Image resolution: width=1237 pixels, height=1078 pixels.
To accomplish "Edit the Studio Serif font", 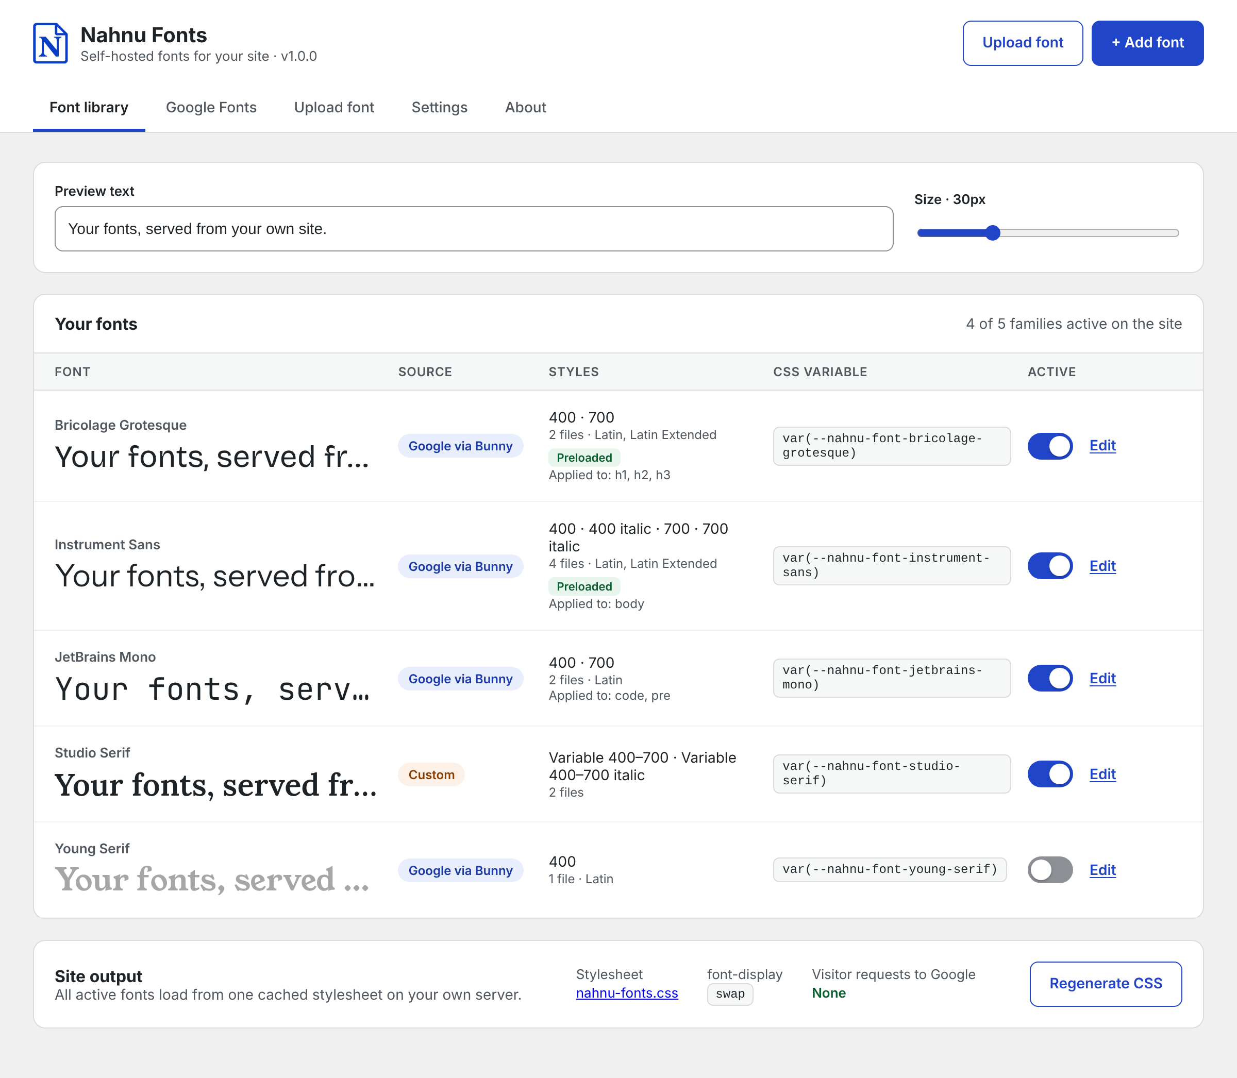I will point(1102,774).
